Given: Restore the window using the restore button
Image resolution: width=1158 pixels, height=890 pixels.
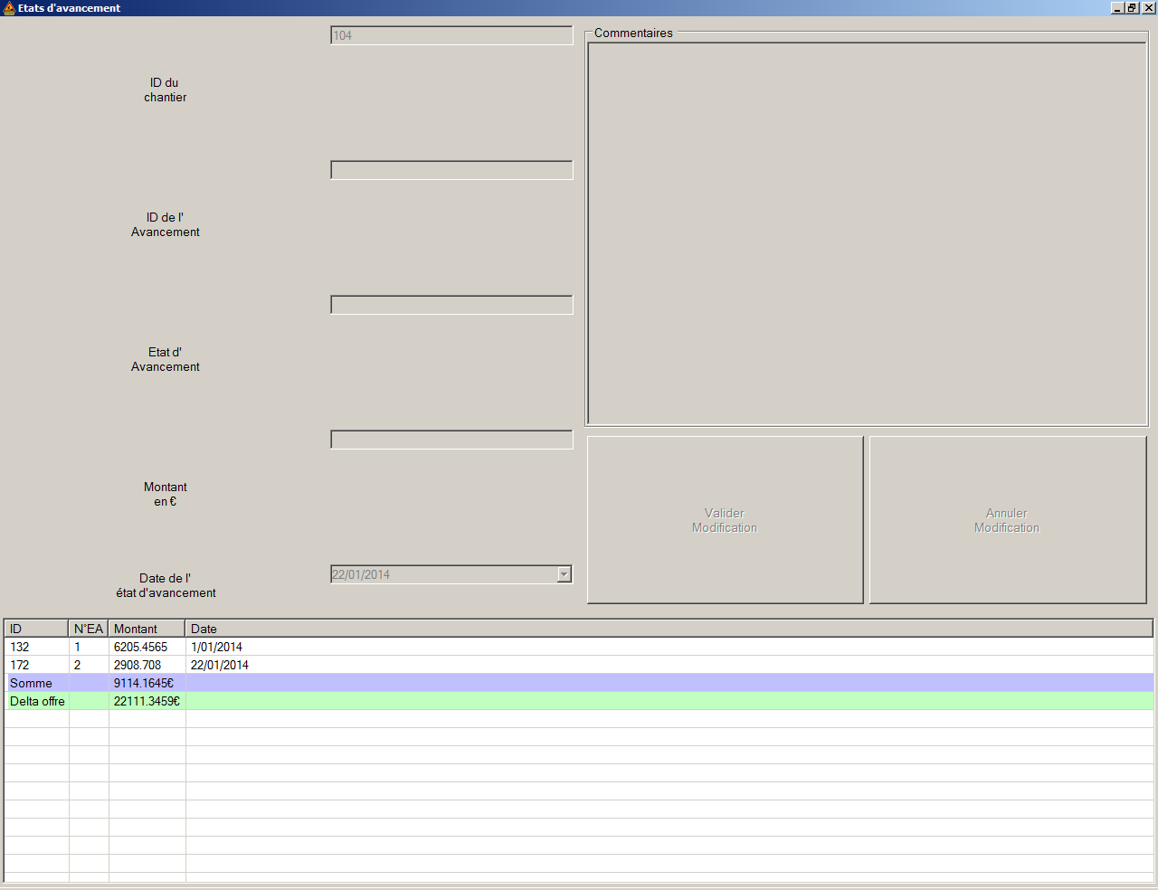Looking at the screenshot, I should 1132,8.
